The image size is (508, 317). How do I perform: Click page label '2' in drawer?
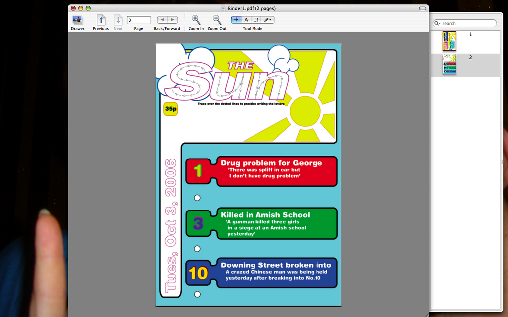[471, 57]
